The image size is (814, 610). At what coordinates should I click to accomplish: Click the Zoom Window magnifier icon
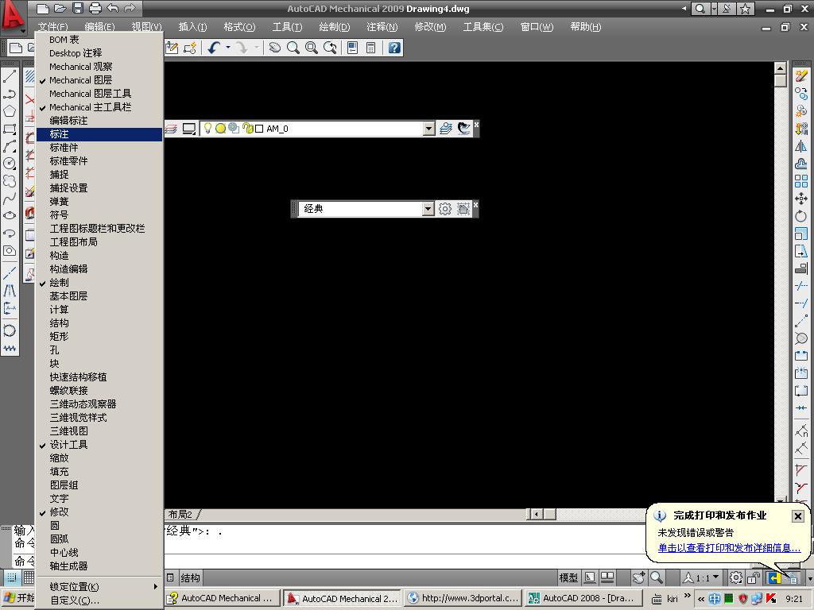[x=312, y=48]
